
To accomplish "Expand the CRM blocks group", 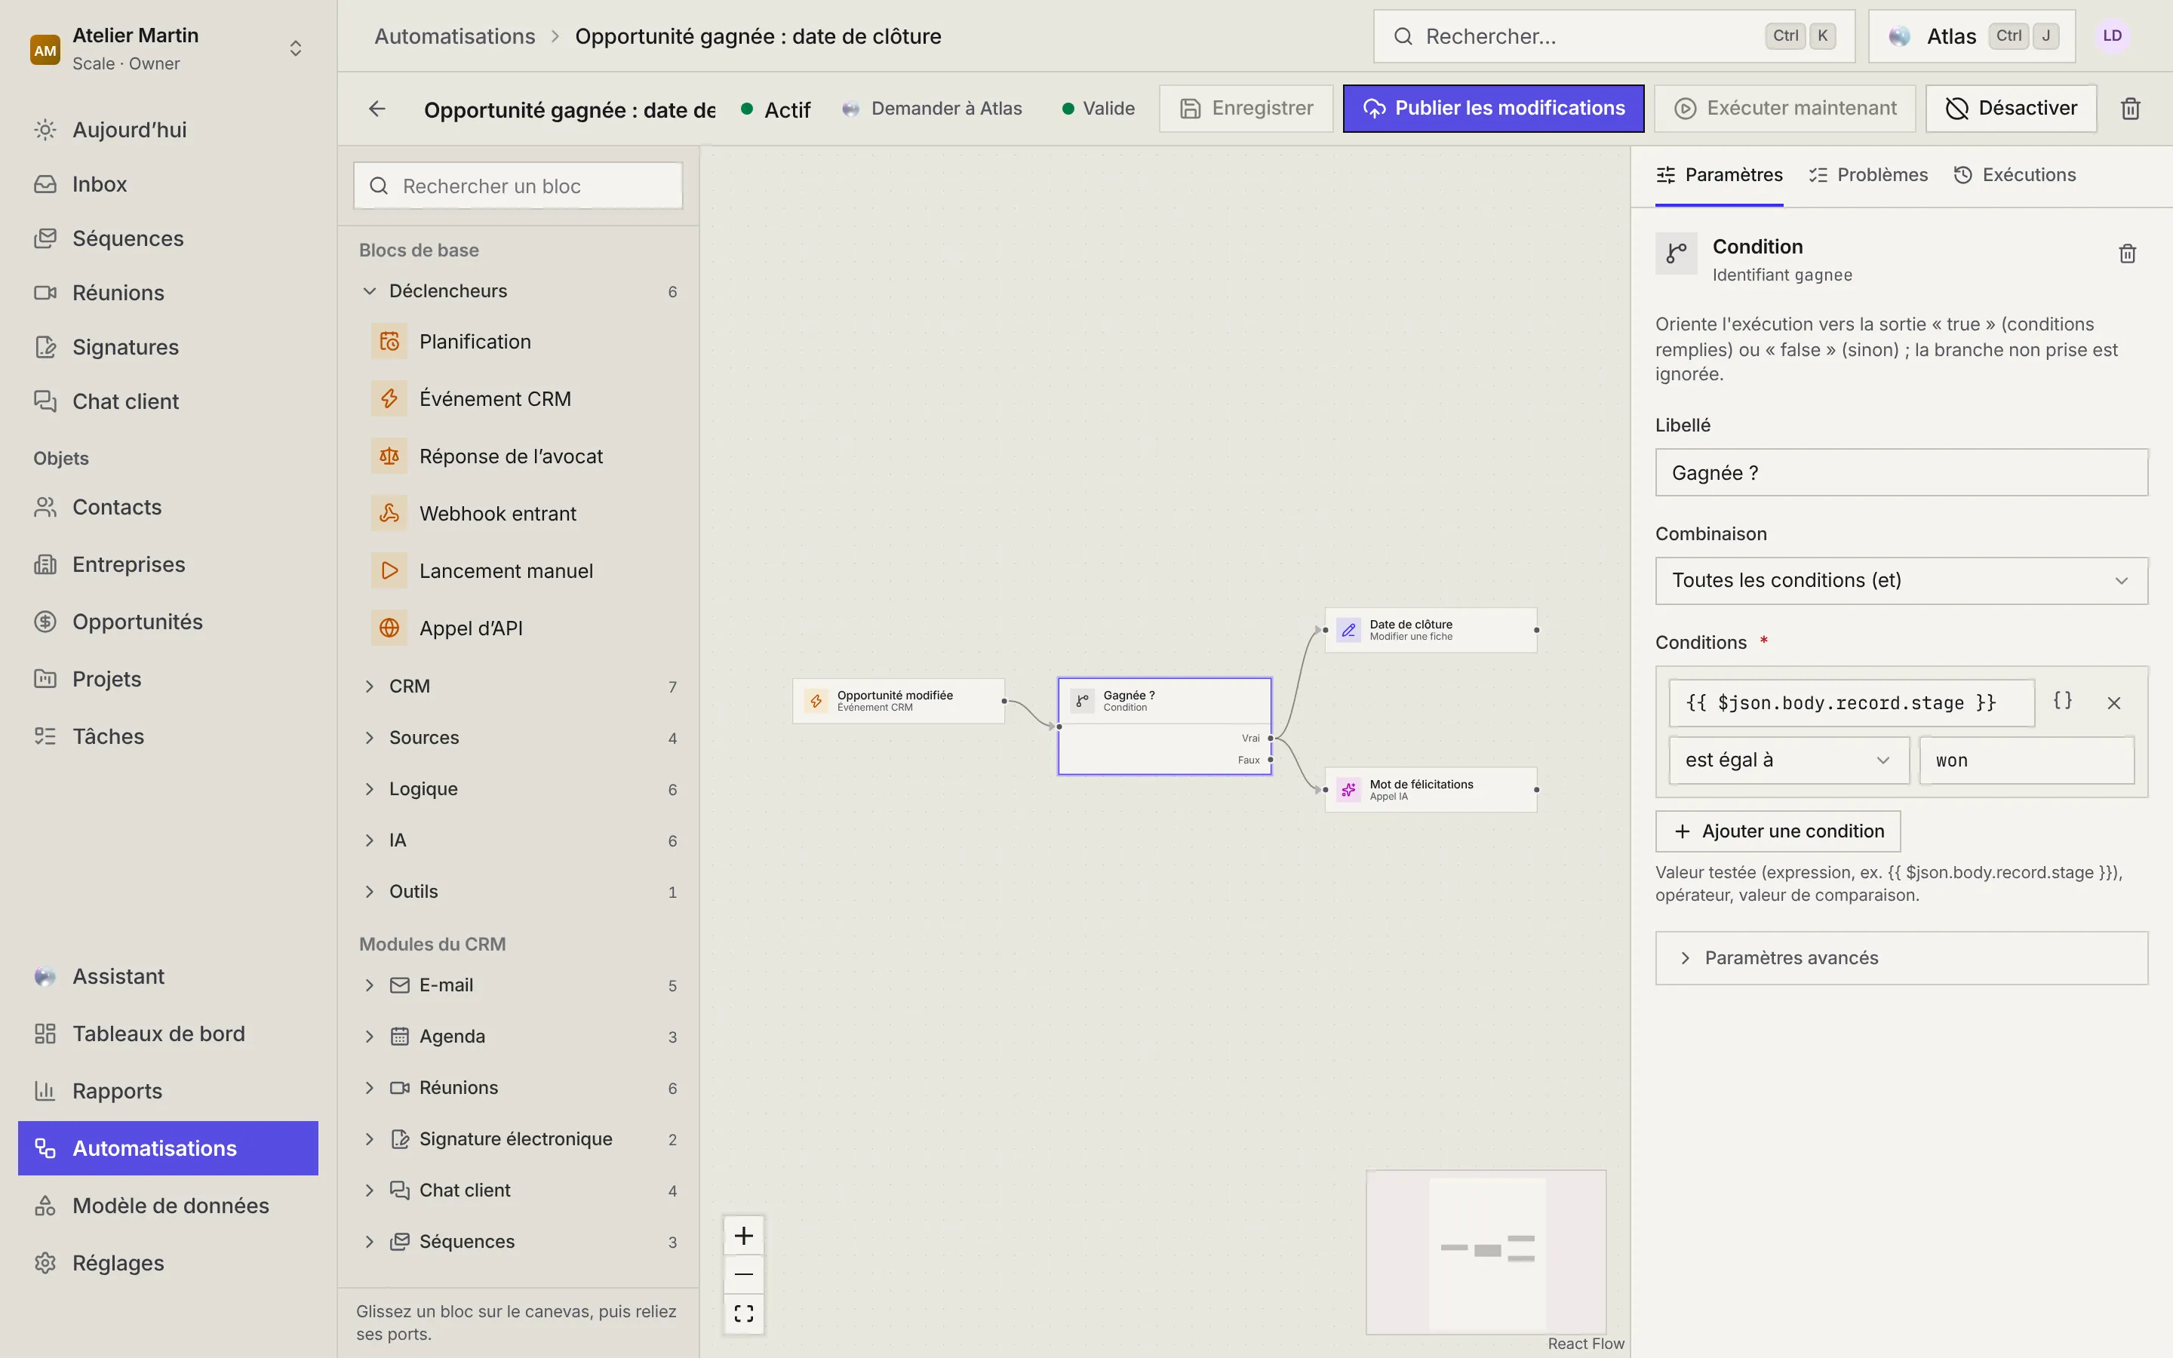I will 518,687.
